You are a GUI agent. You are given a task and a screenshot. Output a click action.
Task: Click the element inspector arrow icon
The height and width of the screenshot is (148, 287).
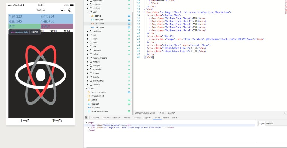86,117
